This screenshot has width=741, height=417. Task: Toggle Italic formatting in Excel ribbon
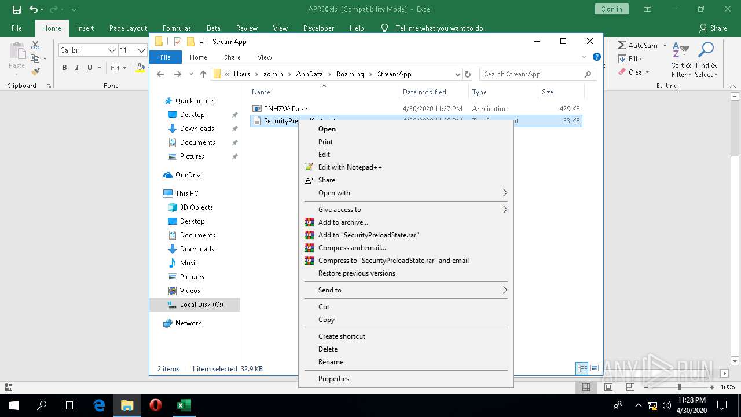77,68
